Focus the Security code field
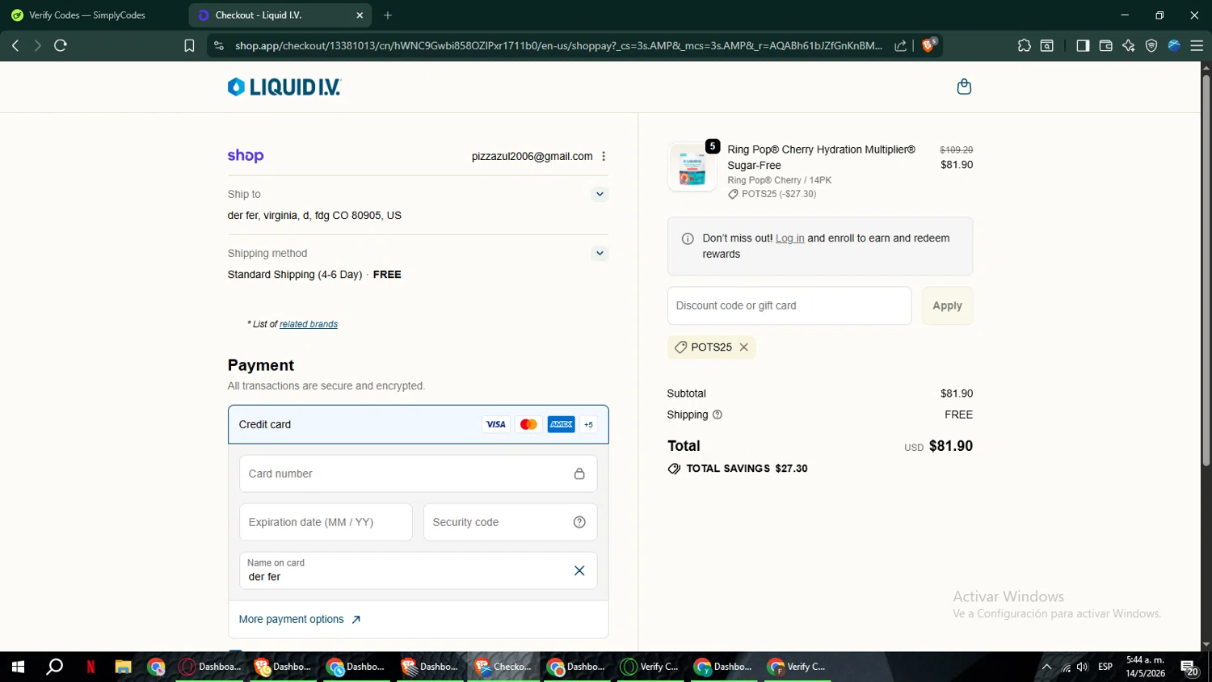 pos(511,522)
